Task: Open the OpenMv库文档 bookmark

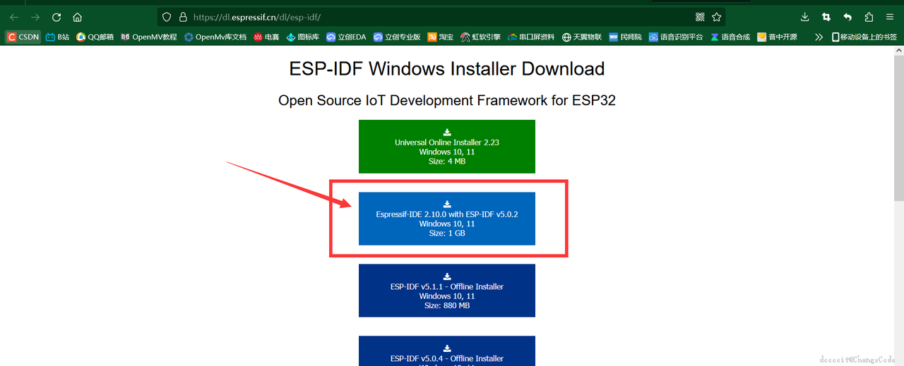Action: pos(215,37)
